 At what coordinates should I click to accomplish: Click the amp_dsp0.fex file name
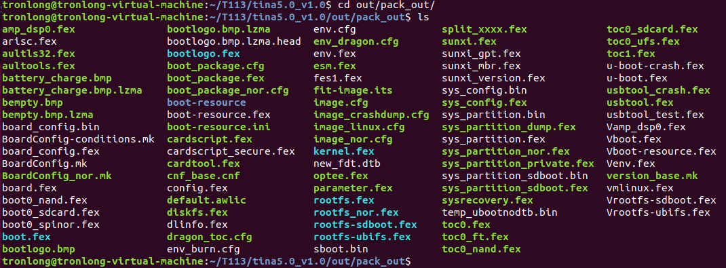click(39, 30)
